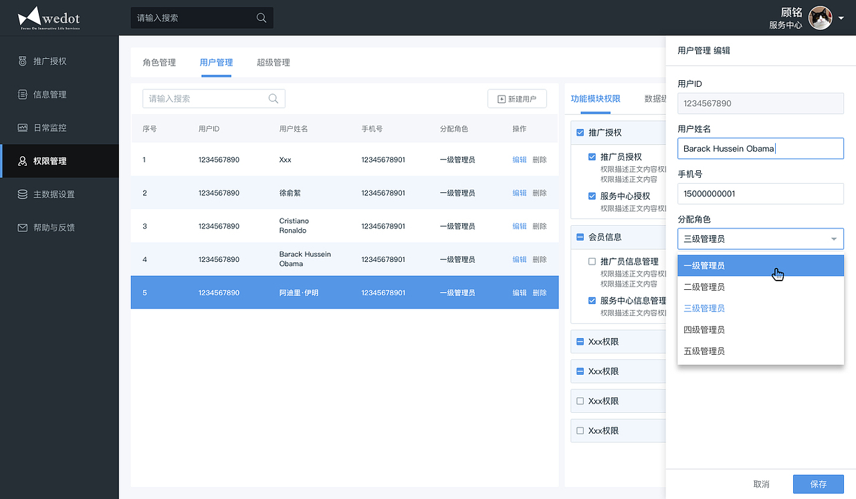Image resolution: width=856 pixels, height=499 pixels.
Task: Click the 手机号 phone number input field
Action: pos(760,193)
